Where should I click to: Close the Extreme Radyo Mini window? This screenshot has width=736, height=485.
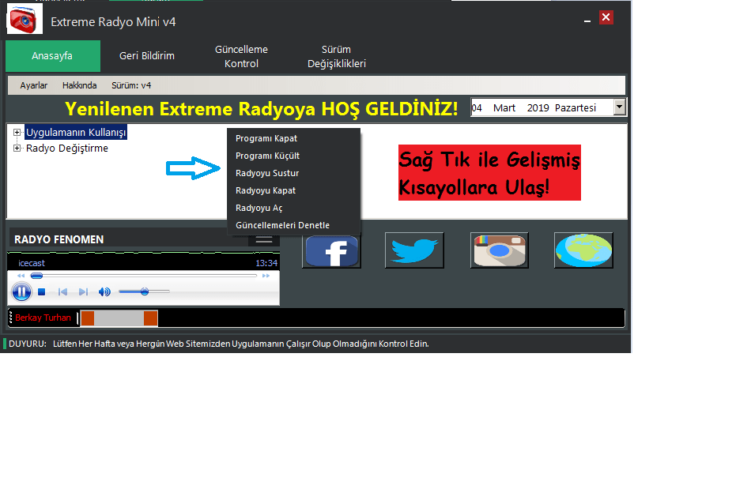[x=606, y=17]
